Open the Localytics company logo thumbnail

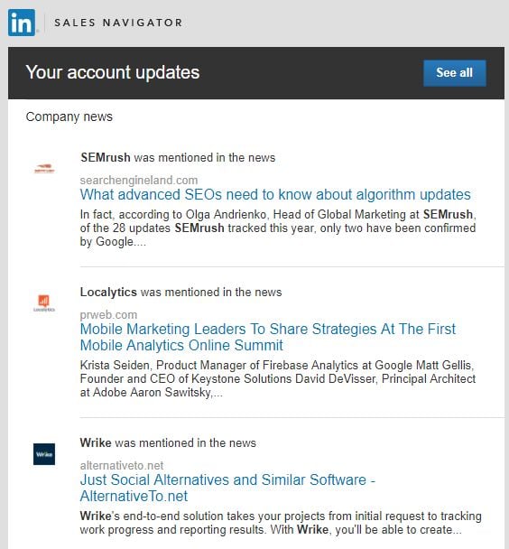pyautogui.click(x=44, y=302)
